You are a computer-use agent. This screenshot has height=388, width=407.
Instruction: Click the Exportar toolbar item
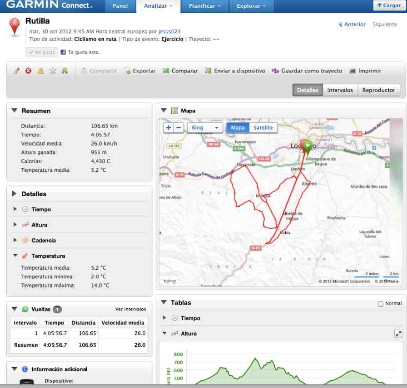[140, 71]
